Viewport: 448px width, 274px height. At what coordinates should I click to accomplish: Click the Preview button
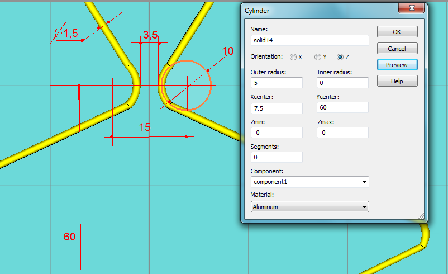397,65
